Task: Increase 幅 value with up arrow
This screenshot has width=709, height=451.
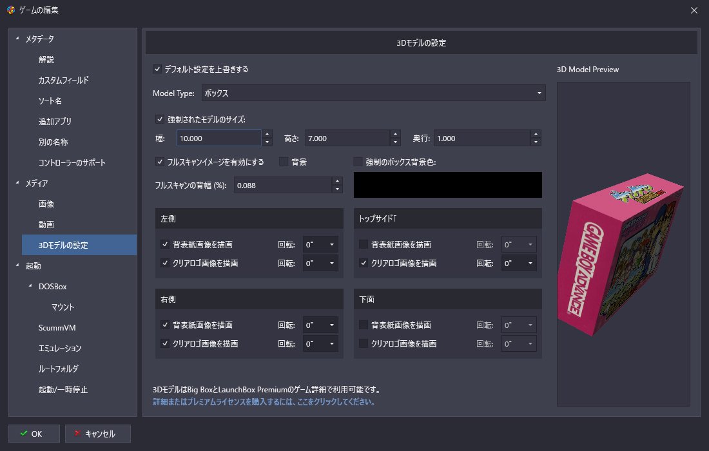Action: pyautogui.click(x=267, y=134)
